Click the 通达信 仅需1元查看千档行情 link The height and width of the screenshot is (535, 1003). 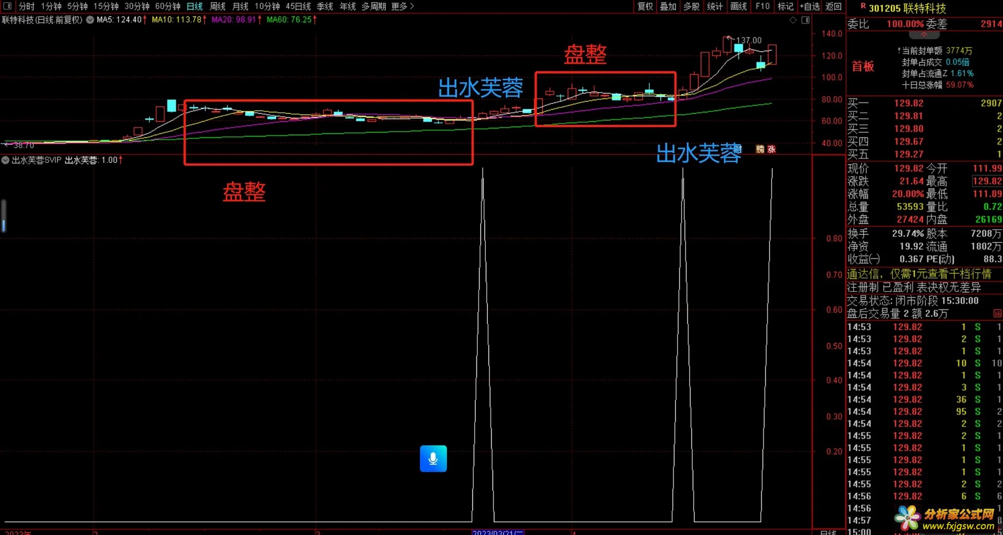(x=919, y=274)
